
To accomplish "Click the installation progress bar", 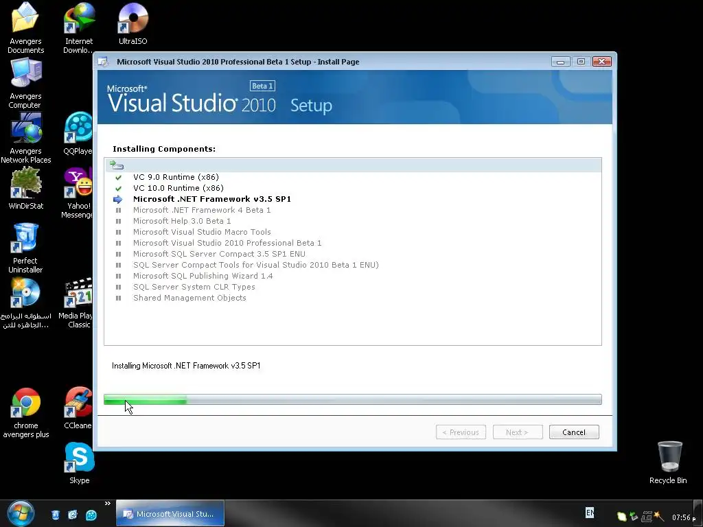I will [352, 399].
